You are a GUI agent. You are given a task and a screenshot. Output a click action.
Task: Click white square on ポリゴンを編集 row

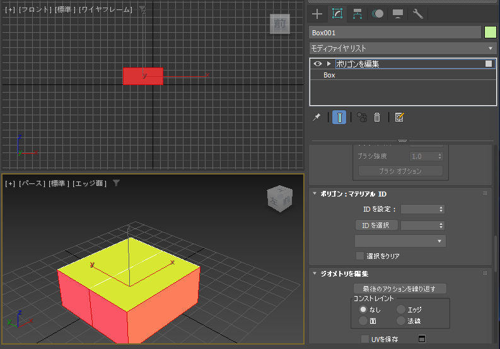(x=489, y=64)
